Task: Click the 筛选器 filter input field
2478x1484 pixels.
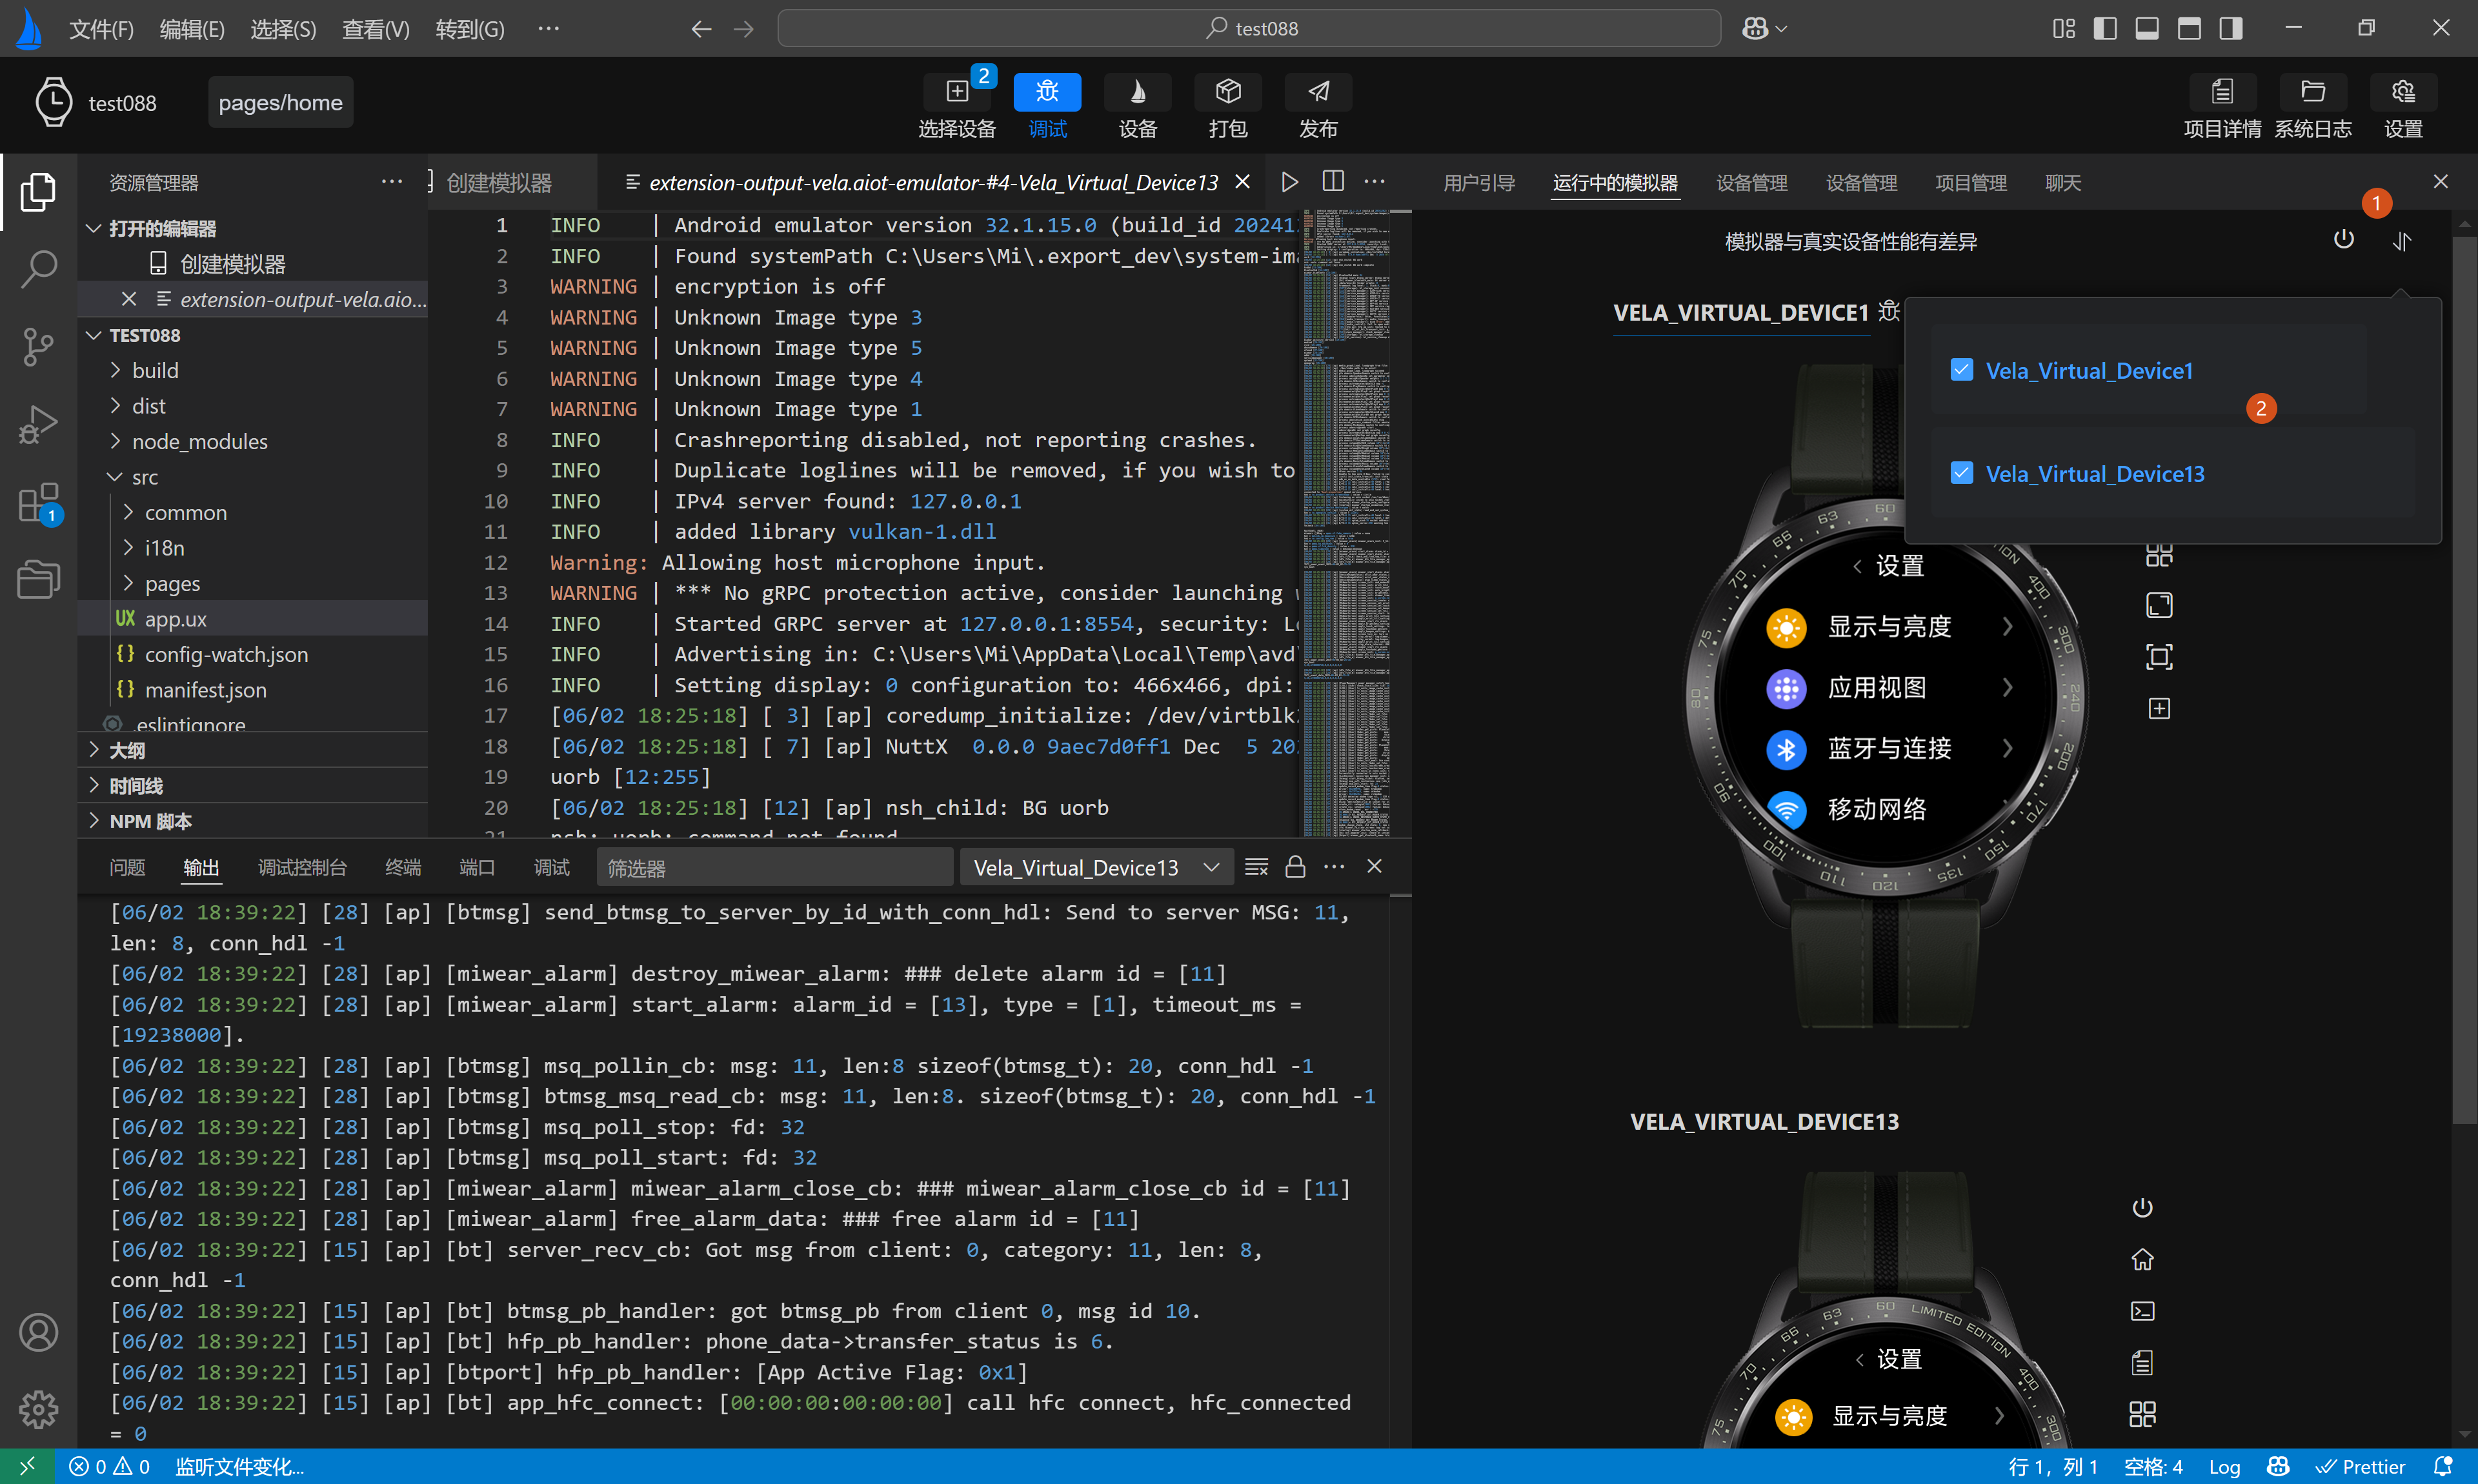Action: tap(774, 867)
